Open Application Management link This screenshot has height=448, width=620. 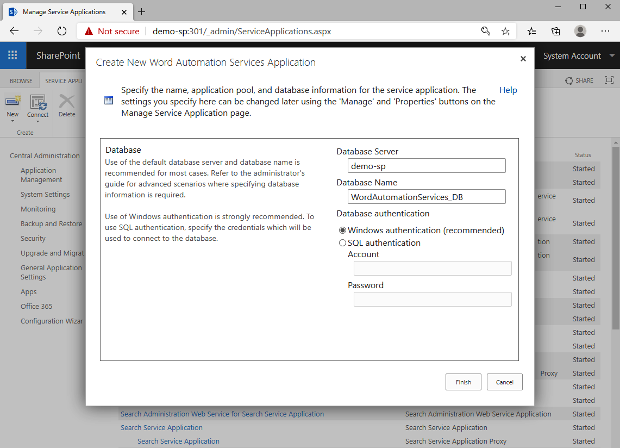pos(41,175)
